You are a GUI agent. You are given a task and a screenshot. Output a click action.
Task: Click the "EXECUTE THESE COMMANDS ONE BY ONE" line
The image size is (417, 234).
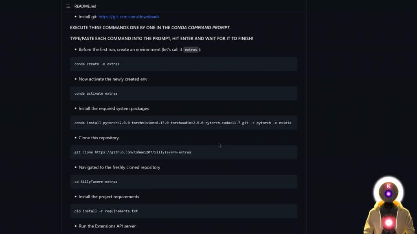point(150,28)
